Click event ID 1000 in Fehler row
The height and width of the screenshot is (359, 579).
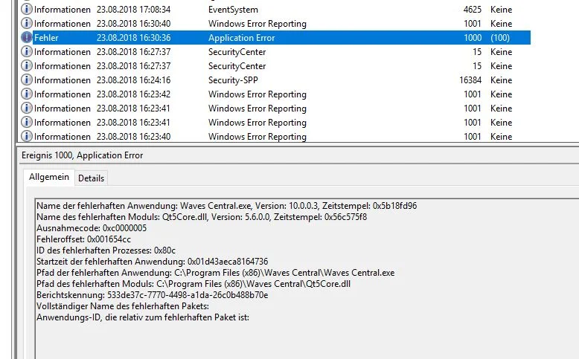pyautogui.click(x=473, y=38)
